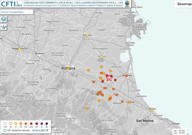Screen dimensions: 192x135
Task: Open the SCALA MCS link
Action: (40, 130)
